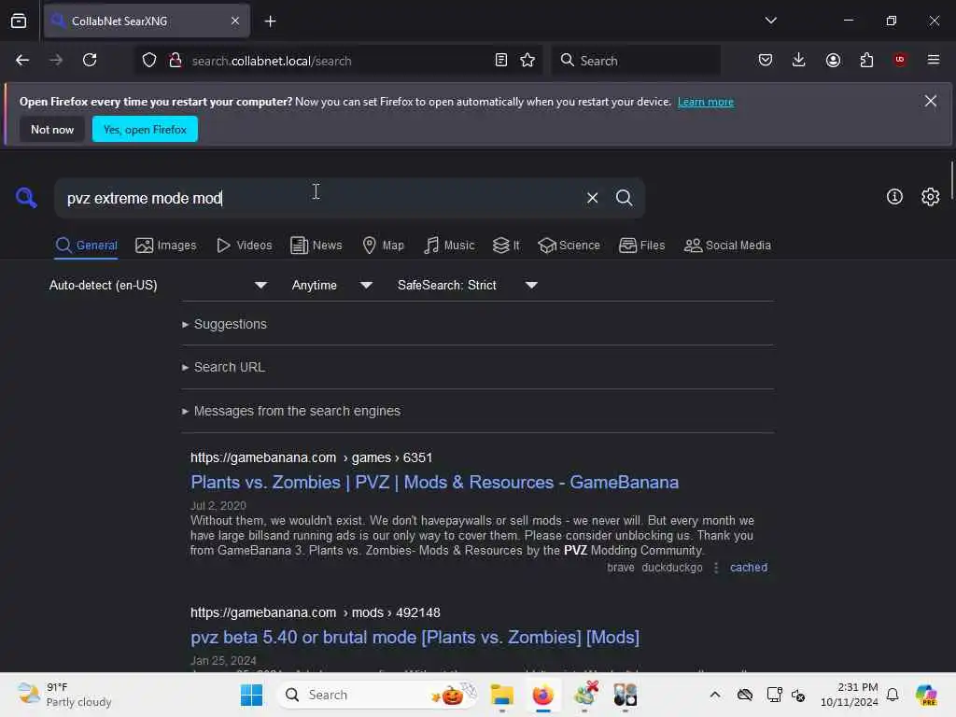Switch to Map search tab

384,246
